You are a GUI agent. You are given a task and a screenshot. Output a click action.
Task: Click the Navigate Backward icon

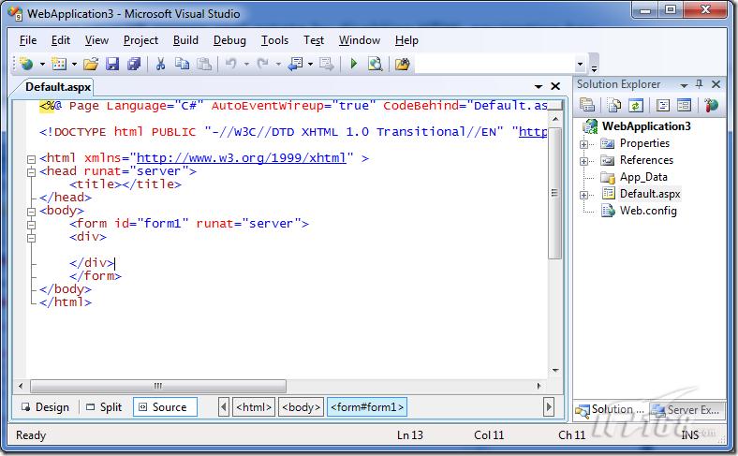point(296,64)
